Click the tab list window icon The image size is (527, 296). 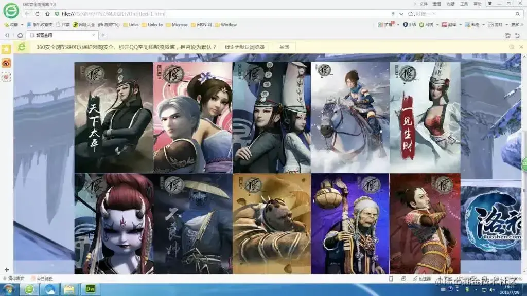pos(507,35)
